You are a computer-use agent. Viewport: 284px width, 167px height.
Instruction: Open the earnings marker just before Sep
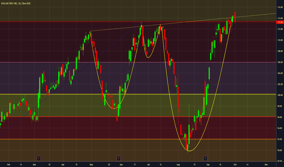[205, 158]
